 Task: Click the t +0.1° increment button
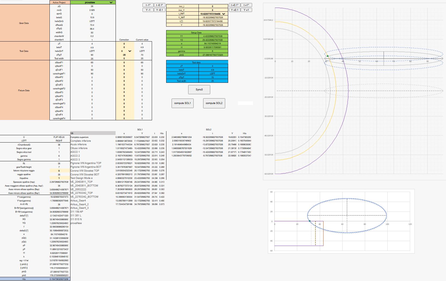pos(235,5)
